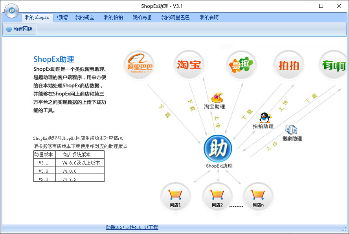Click the 易趣 platform icon
The height and width of the screenshot is (234, 349).
click(241, 65)
